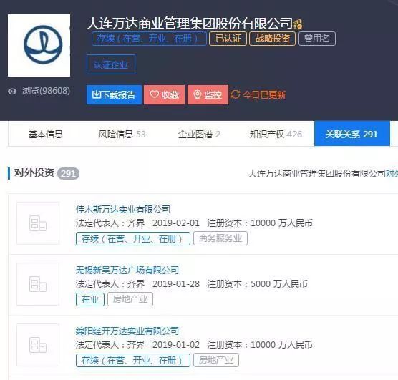Open the placeholder icon for 绵阳经开万达实业有限公司
The image size is (398, 380).
point(38,345)
